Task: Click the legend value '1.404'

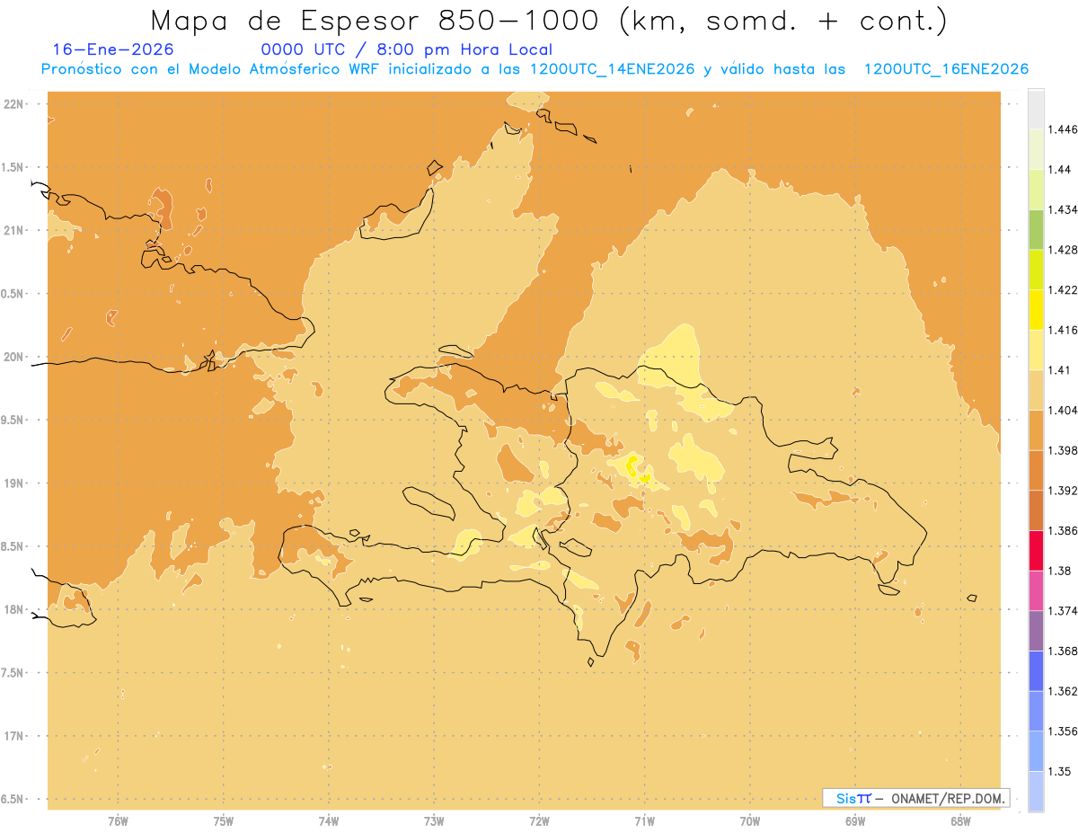Action: 1065,410
